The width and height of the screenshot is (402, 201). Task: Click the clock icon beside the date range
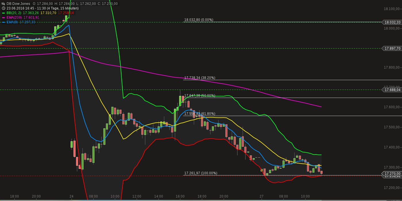click(3, 8)
